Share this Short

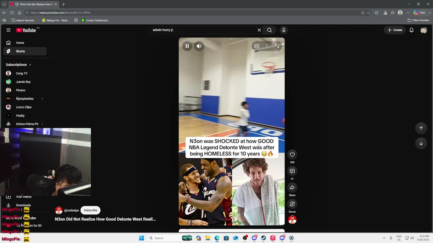(x=292, y=188)
